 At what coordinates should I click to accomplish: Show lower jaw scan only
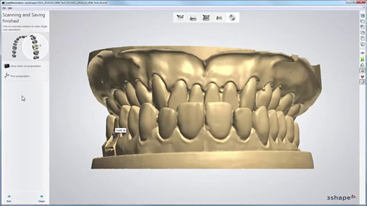(x=193, y=18)
